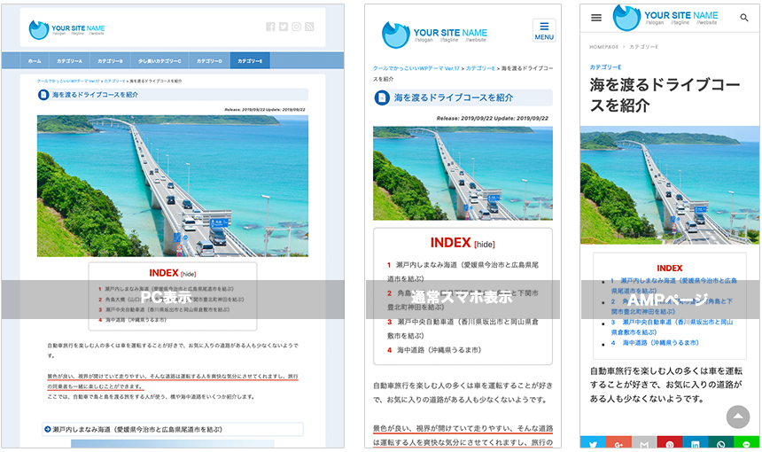The image size is (762, 452).
Task: Toggle [hide] on PC view INDEX box
Action: pyautogui.click(x=189, y=274)
